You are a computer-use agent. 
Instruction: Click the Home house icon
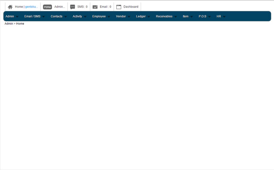coord(10,7)
